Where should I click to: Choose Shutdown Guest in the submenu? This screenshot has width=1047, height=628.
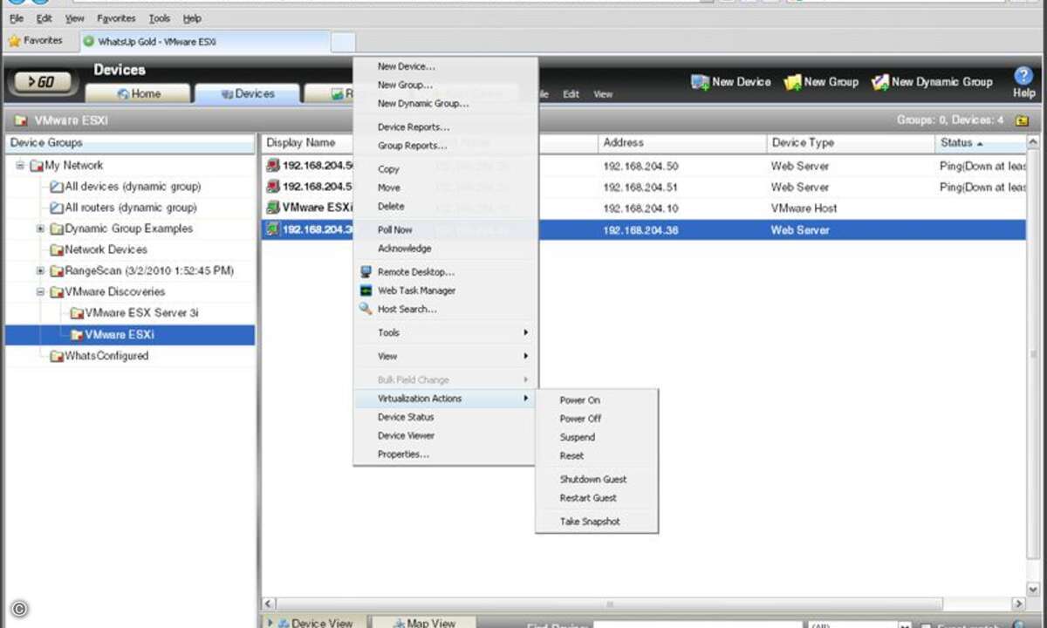pyautogui.click(x=593, y=480)
